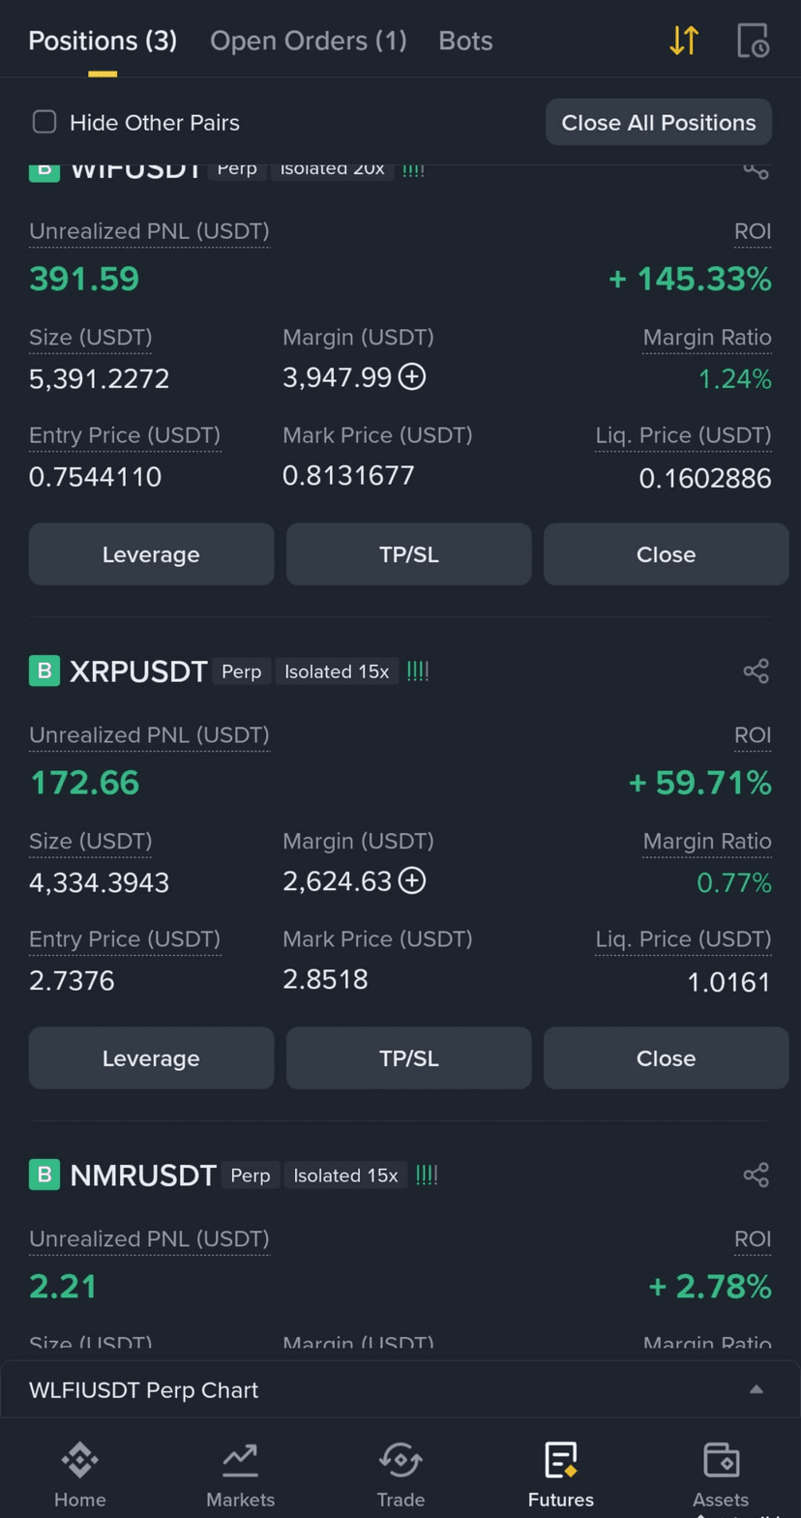
Task: Tap Close All Positions button
Action: click(x=659, y=122)
